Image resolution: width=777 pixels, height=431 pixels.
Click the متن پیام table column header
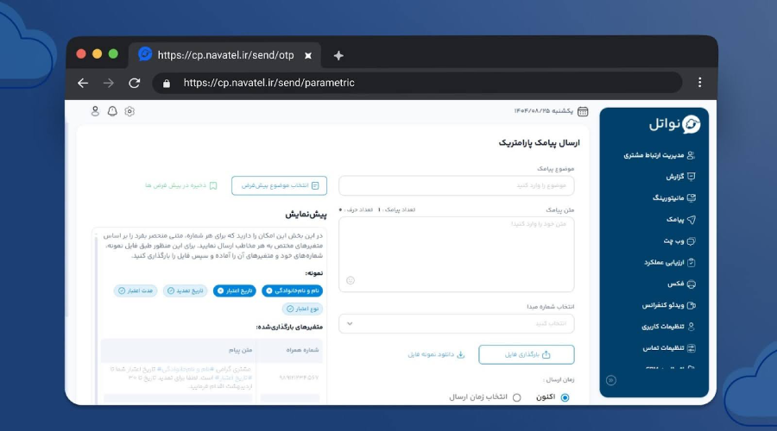click(x=240, y=350)
